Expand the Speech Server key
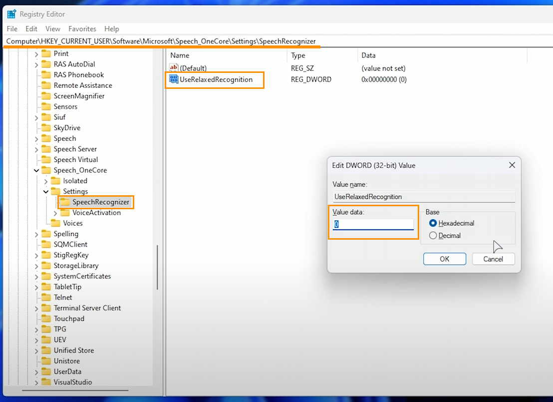 tap(36, 150)
